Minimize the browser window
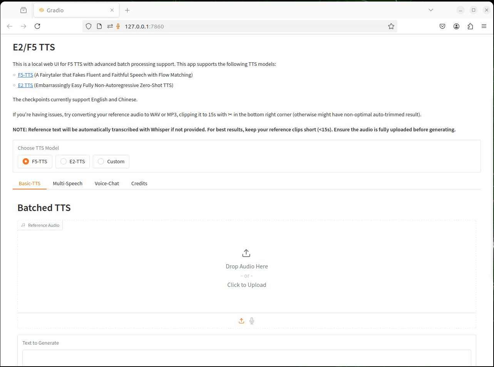The height and width of the screenshot is (367, 494). (461, 10)
